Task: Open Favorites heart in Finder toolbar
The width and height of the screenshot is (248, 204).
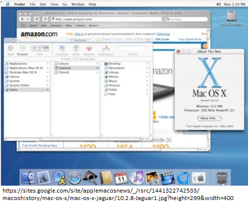Action: 89,49
